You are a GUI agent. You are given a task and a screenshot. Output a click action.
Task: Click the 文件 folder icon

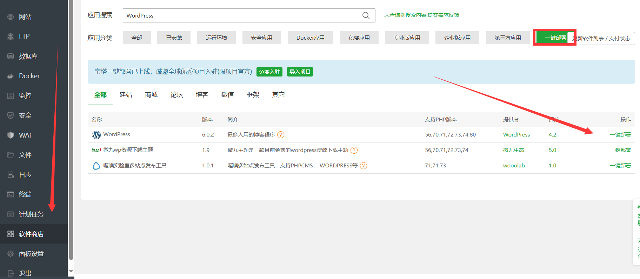click(x=11, y=155)
